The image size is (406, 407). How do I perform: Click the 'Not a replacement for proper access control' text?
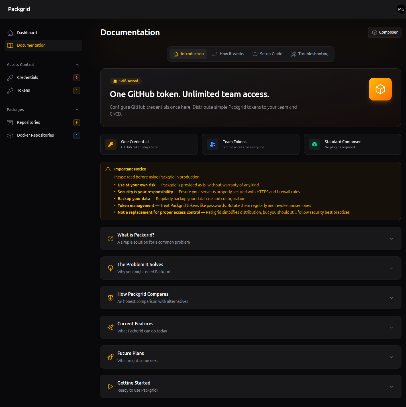[x=159, y=212]
